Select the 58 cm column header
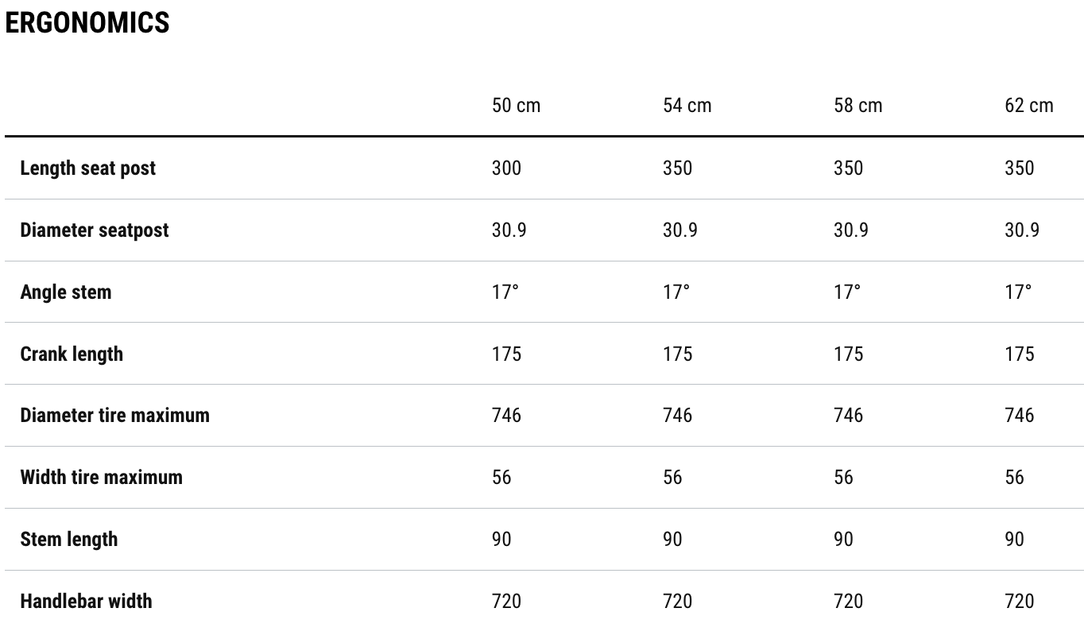 point(858,106)
